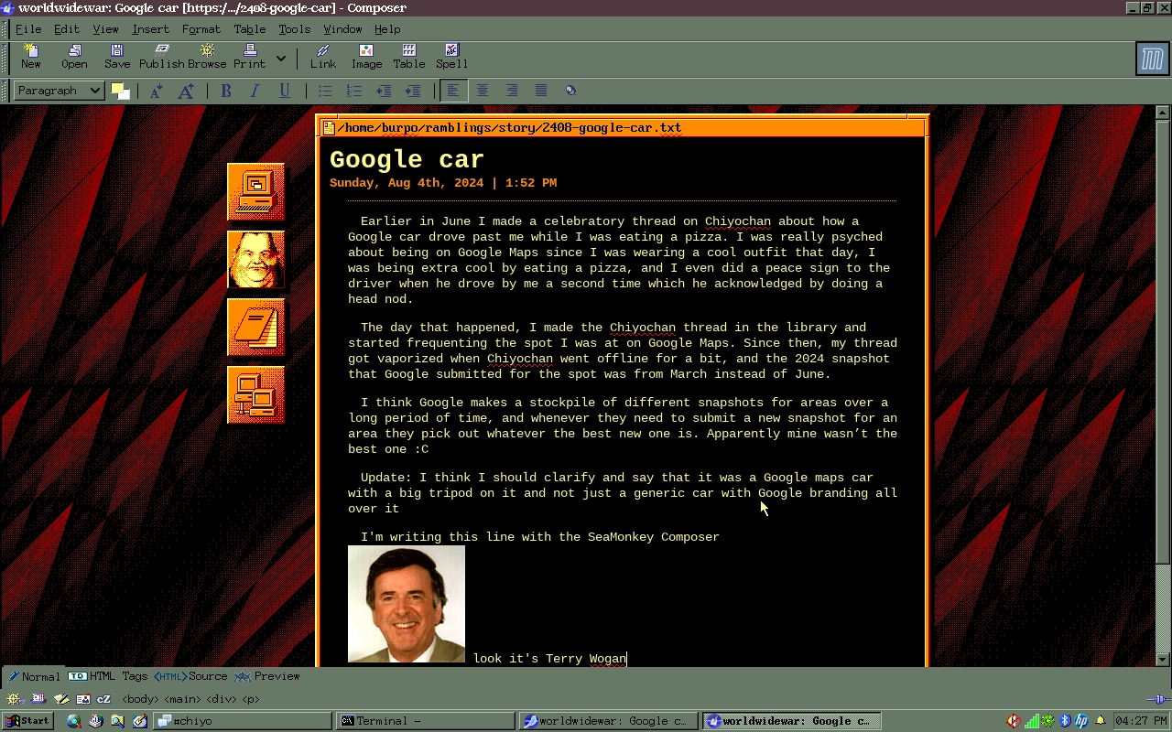Click the offline/online plug status icon

tap(1158, 699)
